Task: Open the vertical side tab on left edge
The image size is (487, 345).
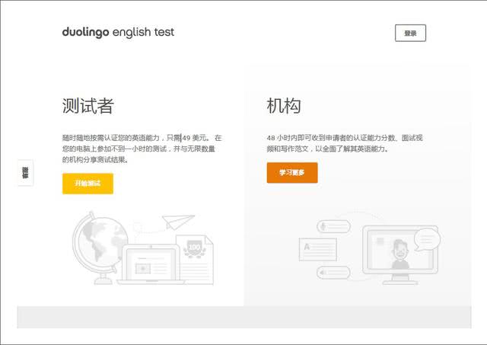Action: click(x=25, y=172)
